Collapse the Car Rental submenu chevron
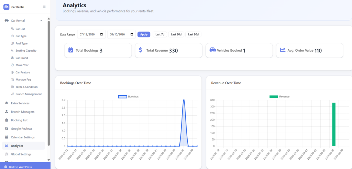Image resolution: width=352 pixels, height=169 pixels. [41, 21]
